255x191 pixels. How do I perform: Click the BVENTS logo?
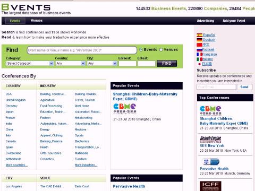tap(26, 7)
